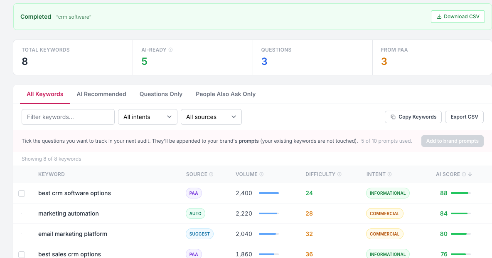The image size is (492, 258).
Task: Click the Add to brand prompts button
Action: pos(452,141)
